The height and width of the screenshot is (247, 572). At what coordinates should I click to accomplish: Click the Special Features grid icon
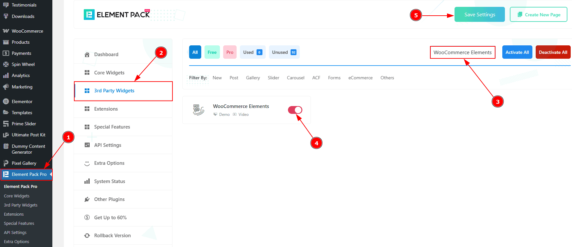click(x=87, y=127)
